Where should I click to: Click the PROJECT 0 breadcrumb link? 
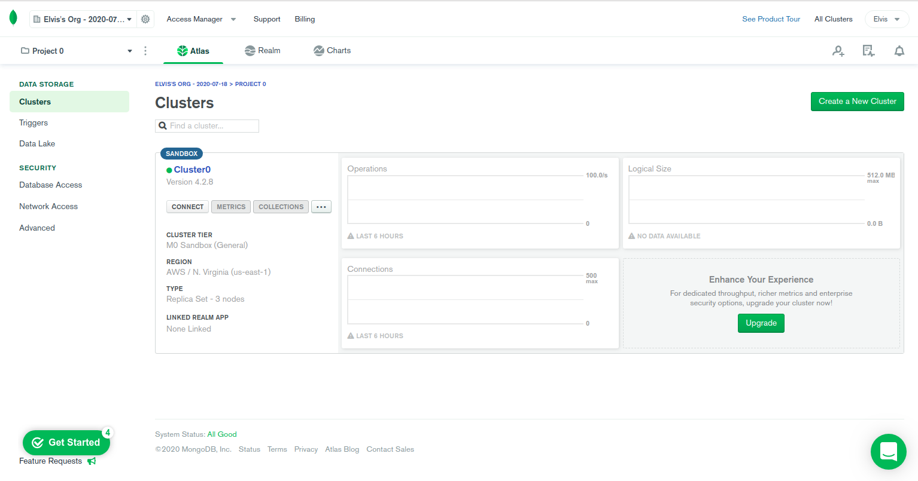pyautogui.click(x=251, y=84)
